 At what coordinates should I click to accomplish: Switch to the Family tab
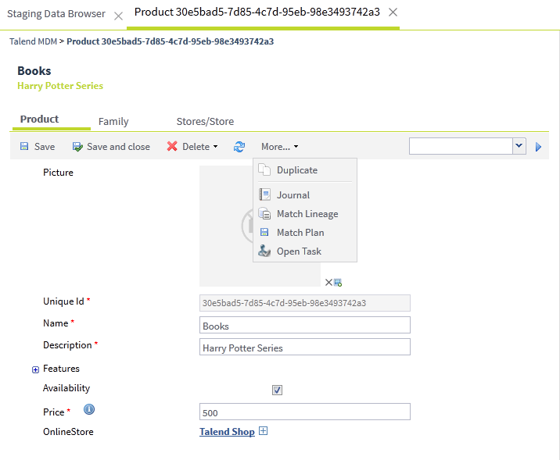[x=113, y=122]
